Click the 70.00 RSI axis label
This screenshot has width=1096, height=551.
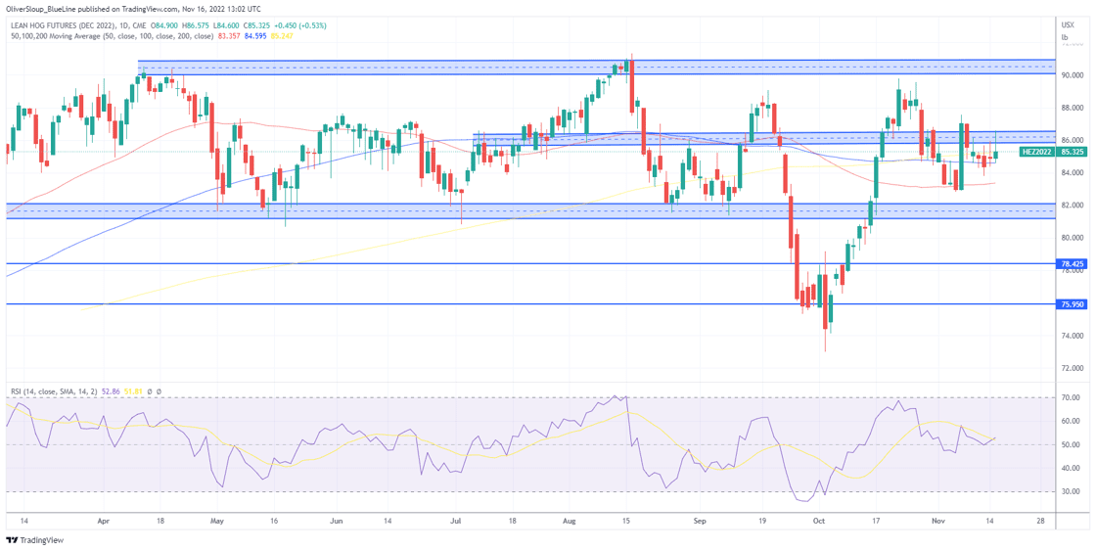click(x=1069, y=397)
